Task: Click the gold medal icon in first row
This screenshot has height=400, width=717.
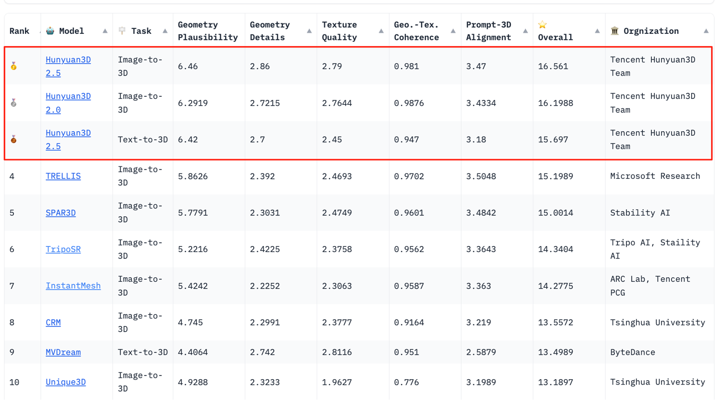Action: click(14, 66)
